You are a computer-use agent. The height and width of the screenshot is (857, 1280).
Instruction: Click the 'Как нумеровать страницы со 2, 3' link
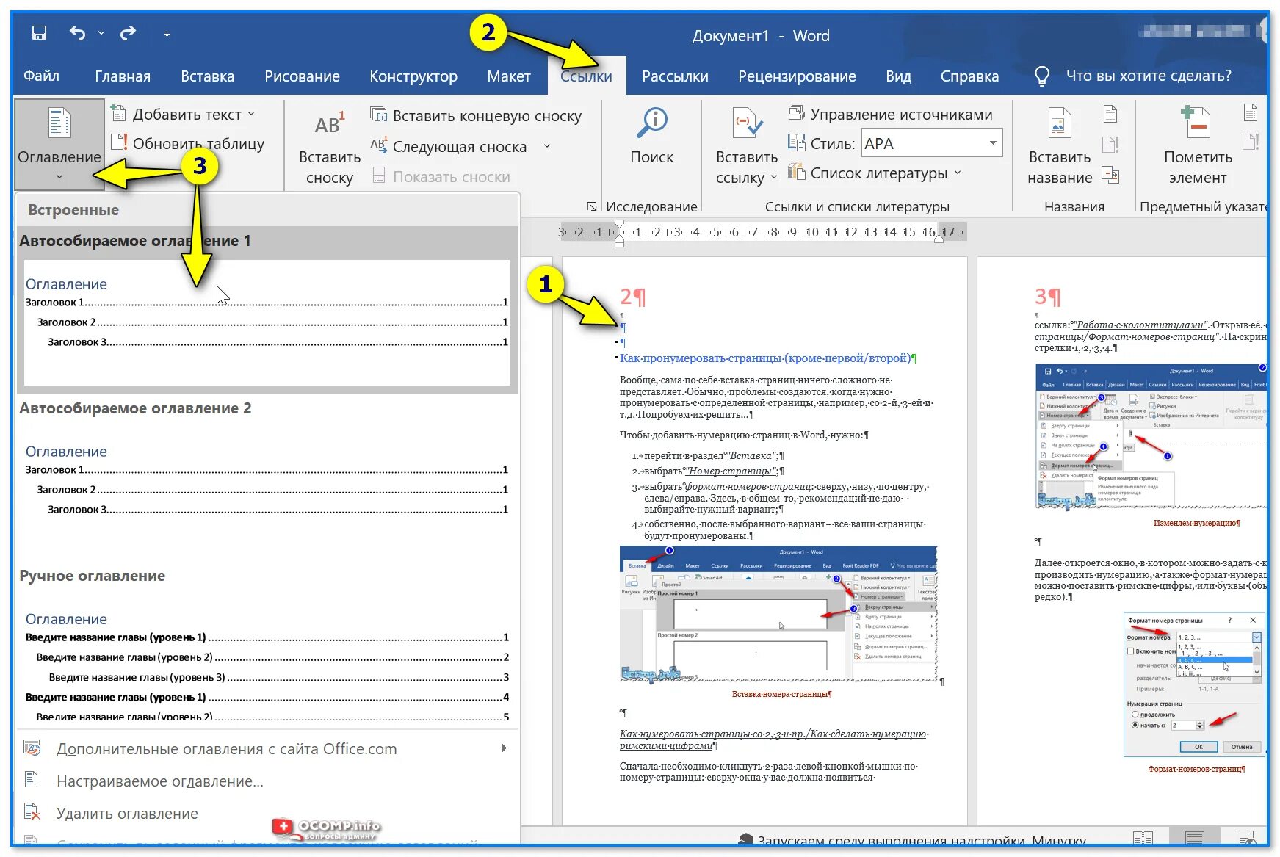pos(774,740)
